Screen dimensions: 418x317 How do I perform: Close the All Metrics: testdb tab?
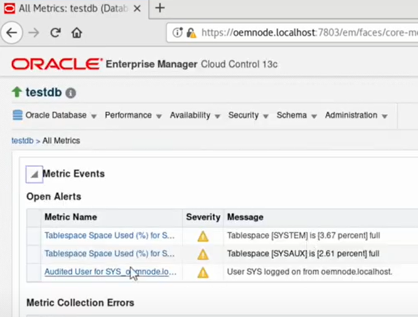[x=137, y=8]
